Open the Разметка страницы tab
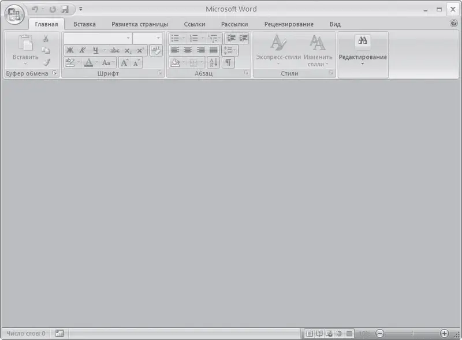The width and height of the screenshot is (462, 340). tap(140, 24)
